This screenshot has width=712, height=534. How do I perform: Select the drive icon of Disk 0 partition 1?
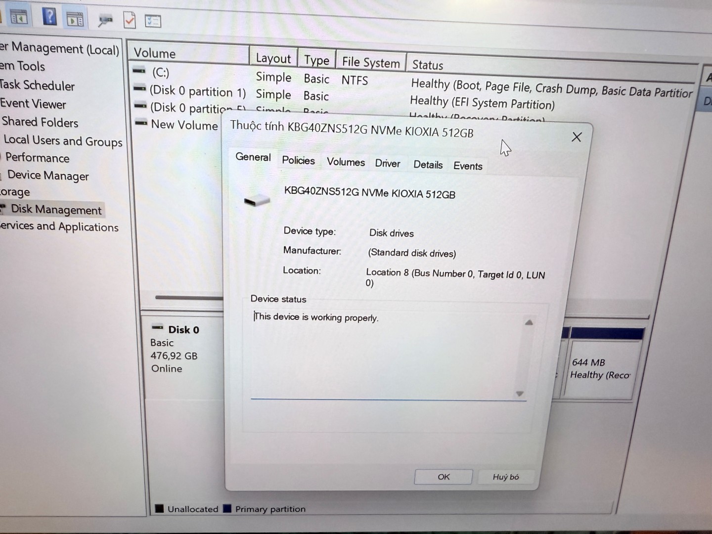[140, 89]
